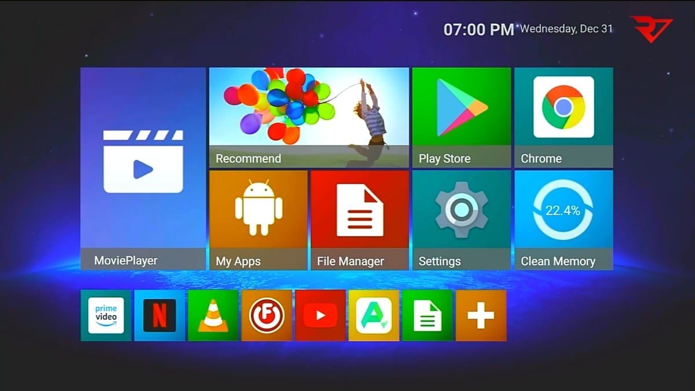Viewport: 695px width, 391px height.
Task: Open VLC media player shortcut
Action: click(213, 316)
